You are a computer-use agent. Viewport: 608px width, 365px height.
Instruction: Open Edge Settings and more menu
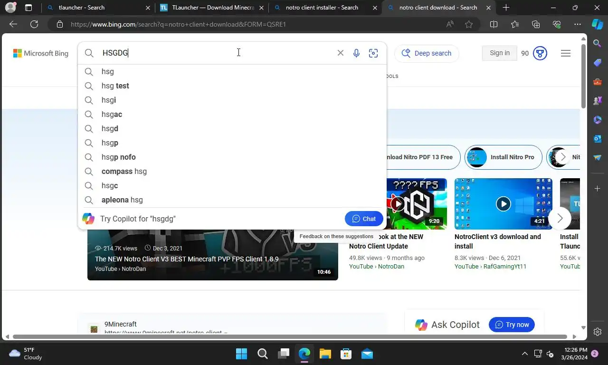578,24
